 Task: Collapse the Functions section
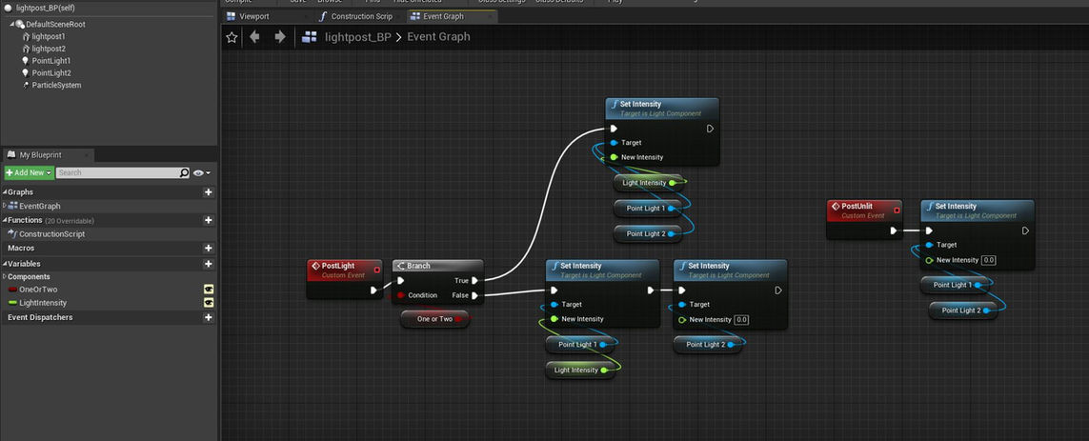click(4, 220)
